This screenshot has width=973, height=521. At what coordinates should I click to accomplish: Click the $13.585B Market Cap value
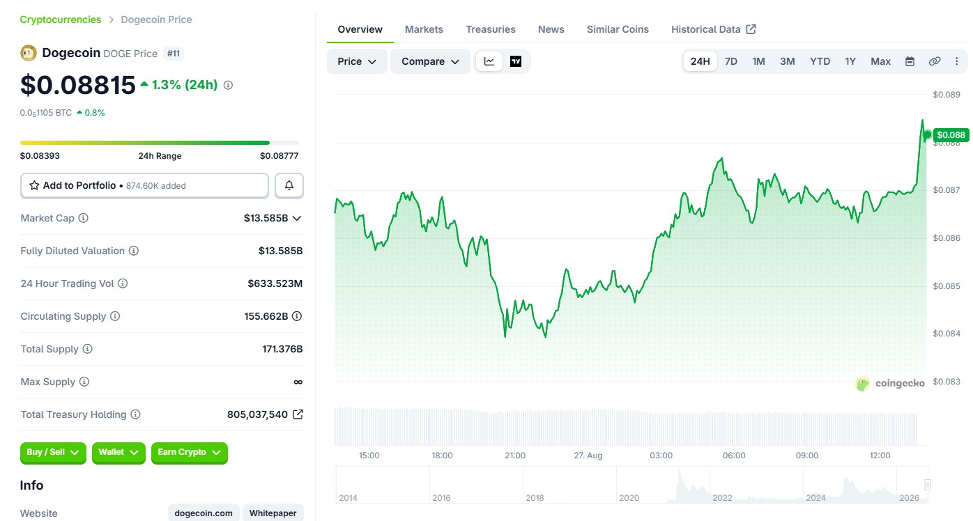tap(266, 218)
